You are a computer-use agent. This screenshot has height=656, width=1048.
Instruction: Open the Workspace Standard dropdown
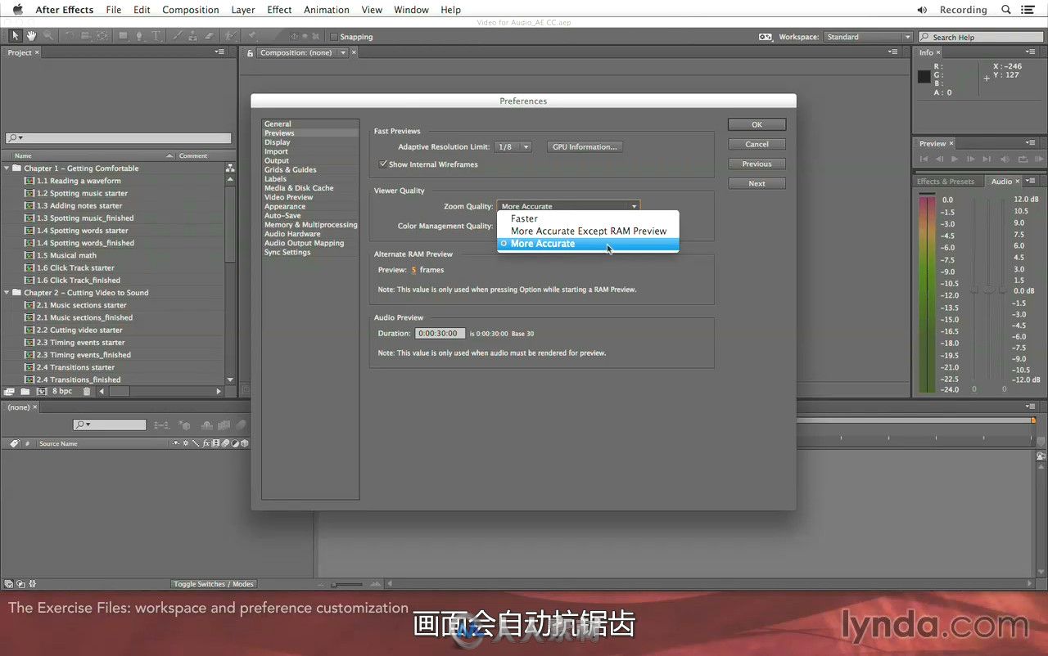(868, 37)
